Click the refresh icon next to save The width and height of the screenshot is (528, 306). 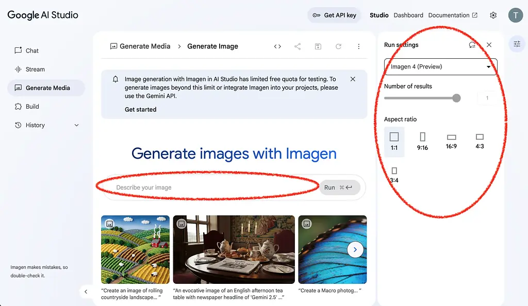pos(339,46)
